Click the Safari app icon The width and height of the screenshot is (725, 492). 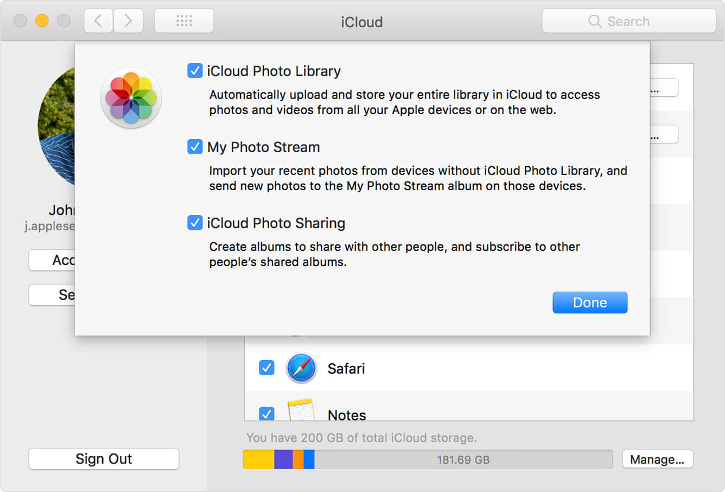tap(301, 368)
